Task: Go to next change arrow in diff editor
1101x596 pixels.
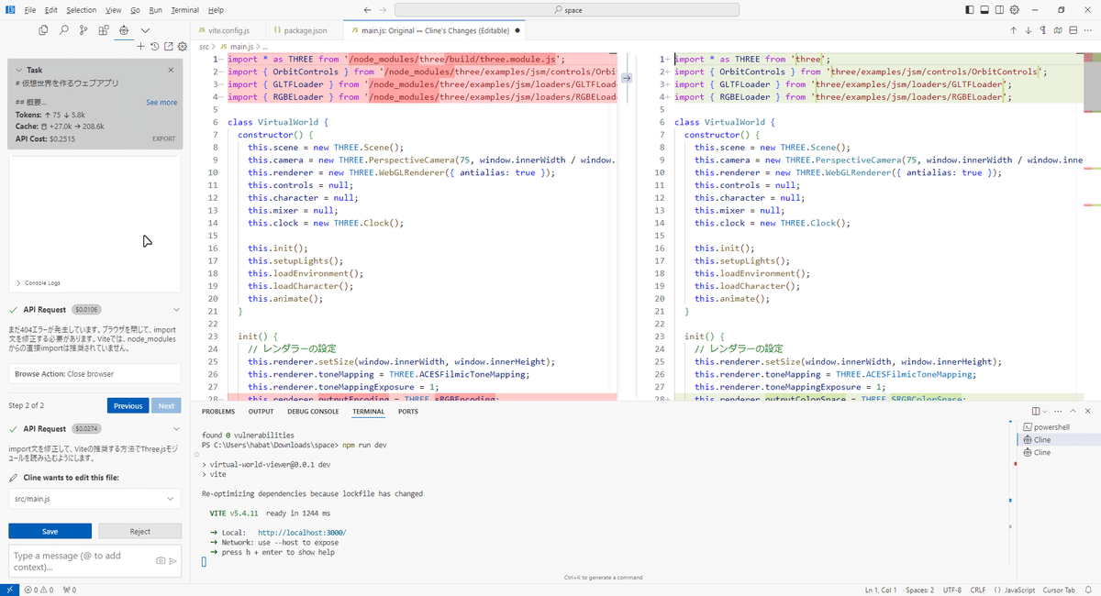Action: coord(1029,30)
